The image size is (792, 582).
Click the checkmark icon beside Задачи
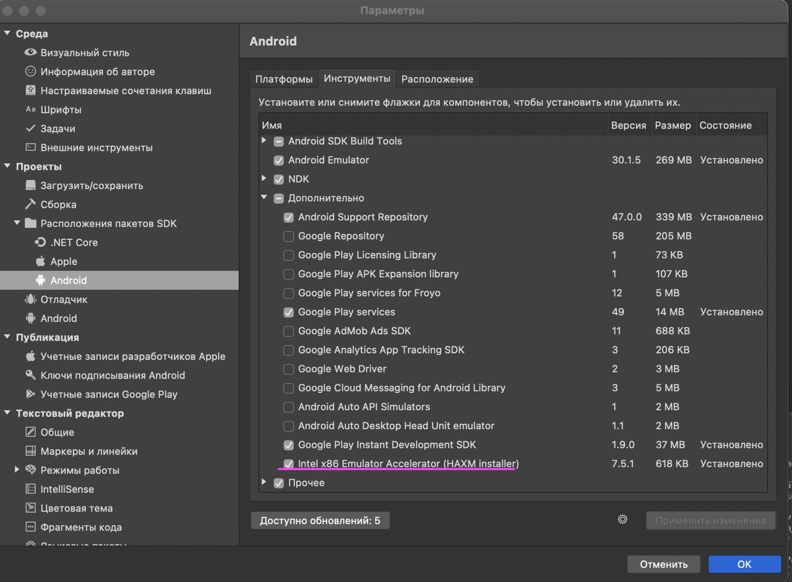[x=30, y=129]
